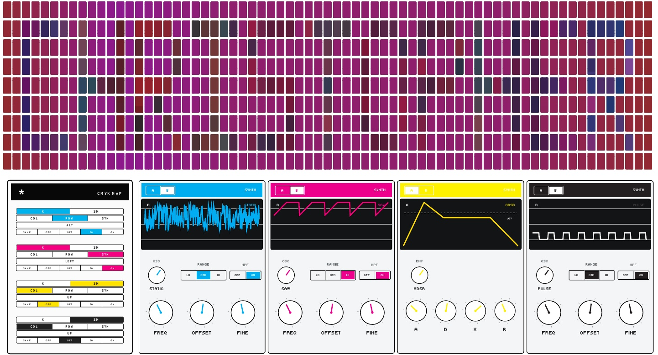Screen dimensions: 658x355
Task: Select COL in the cyan map section
Action: coord(34,218)
